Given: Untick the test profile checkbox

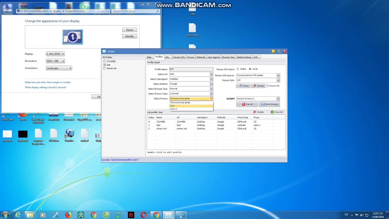Looking at the screenshot, I should (x=105, y=65).
